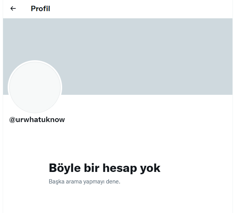234x213 pixels.
Task: Open the blank avatar placeholder
Action: [x=35, y=88]
